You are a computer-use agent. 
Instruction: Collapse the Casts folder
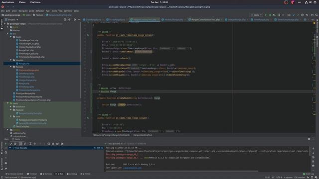(x=11, y=37)
